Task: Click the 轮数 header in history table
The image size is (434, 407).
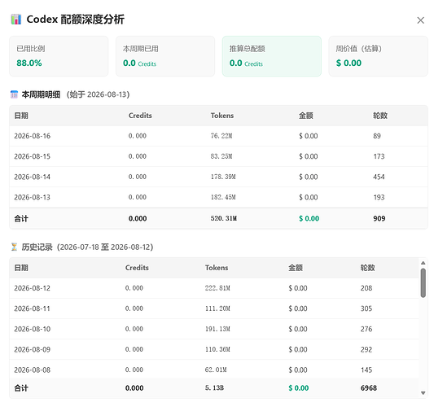Action: (367, 268)
